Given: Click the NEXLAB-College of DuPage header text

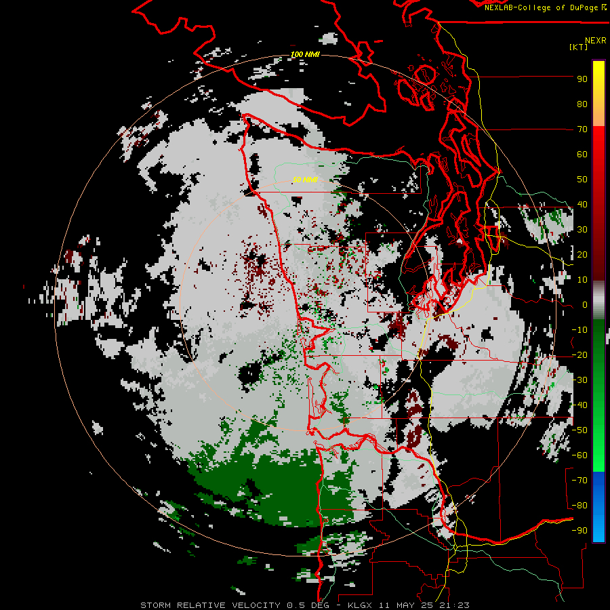Looking at the screenshot, I should [x=545, y=7].
